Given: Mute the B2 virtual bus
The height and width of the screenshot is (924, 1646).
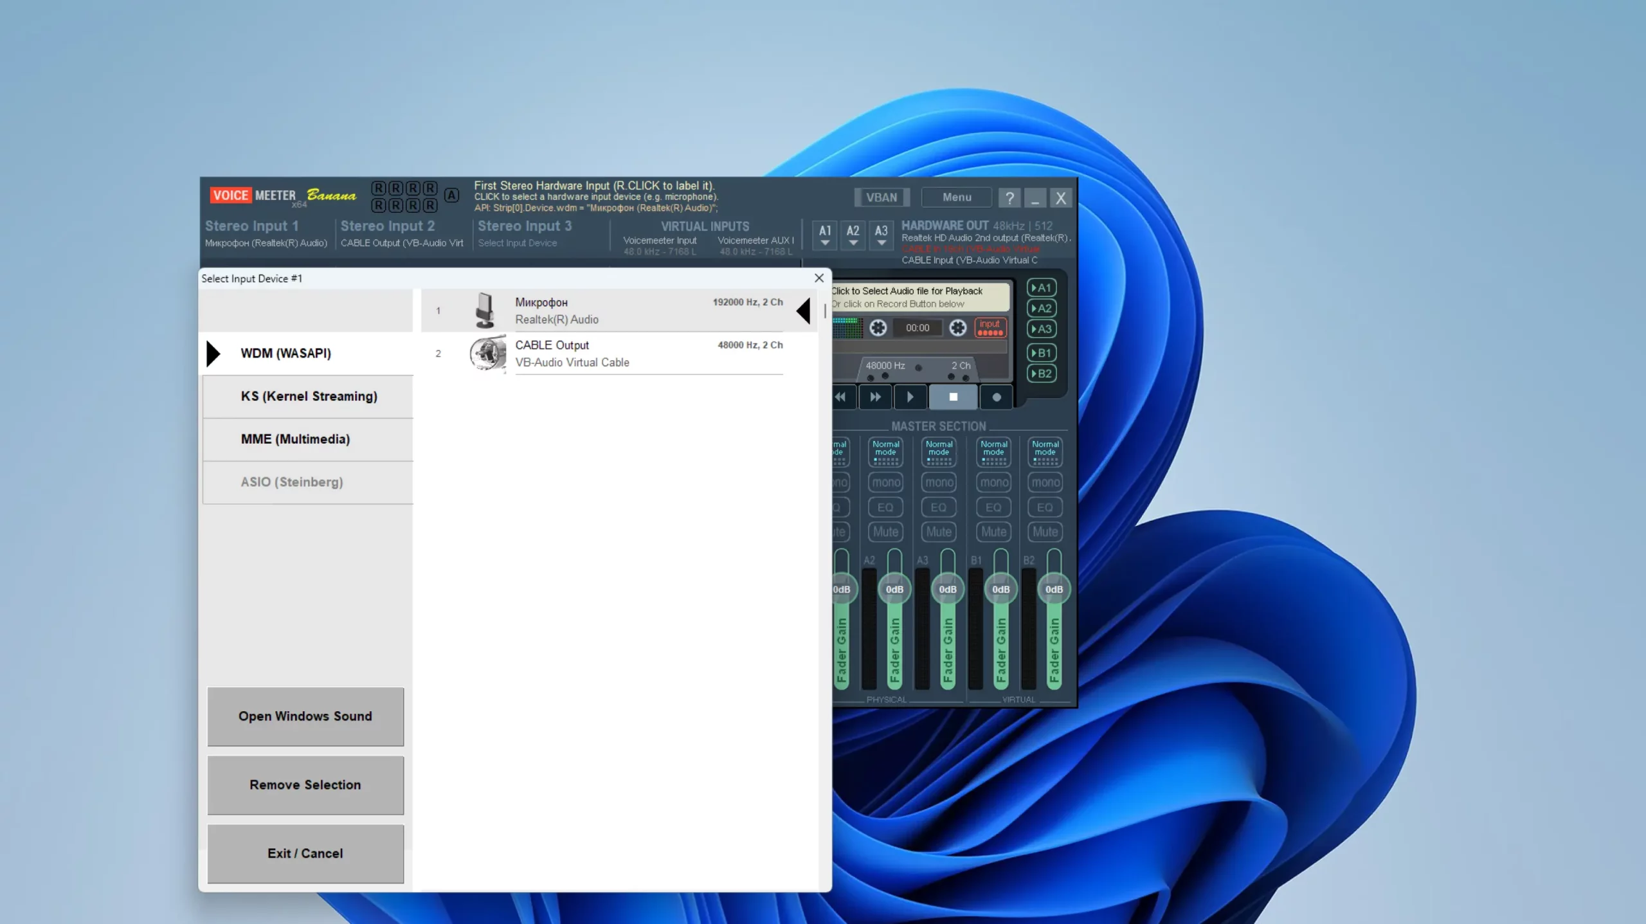Looking at the screenshot, I should [x=1045, y=532].
